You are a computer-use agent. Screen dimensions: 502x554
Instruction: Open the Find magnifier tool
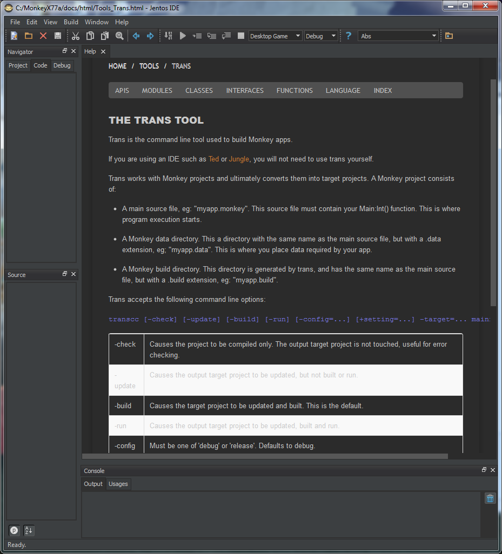(x=119, y=36)
